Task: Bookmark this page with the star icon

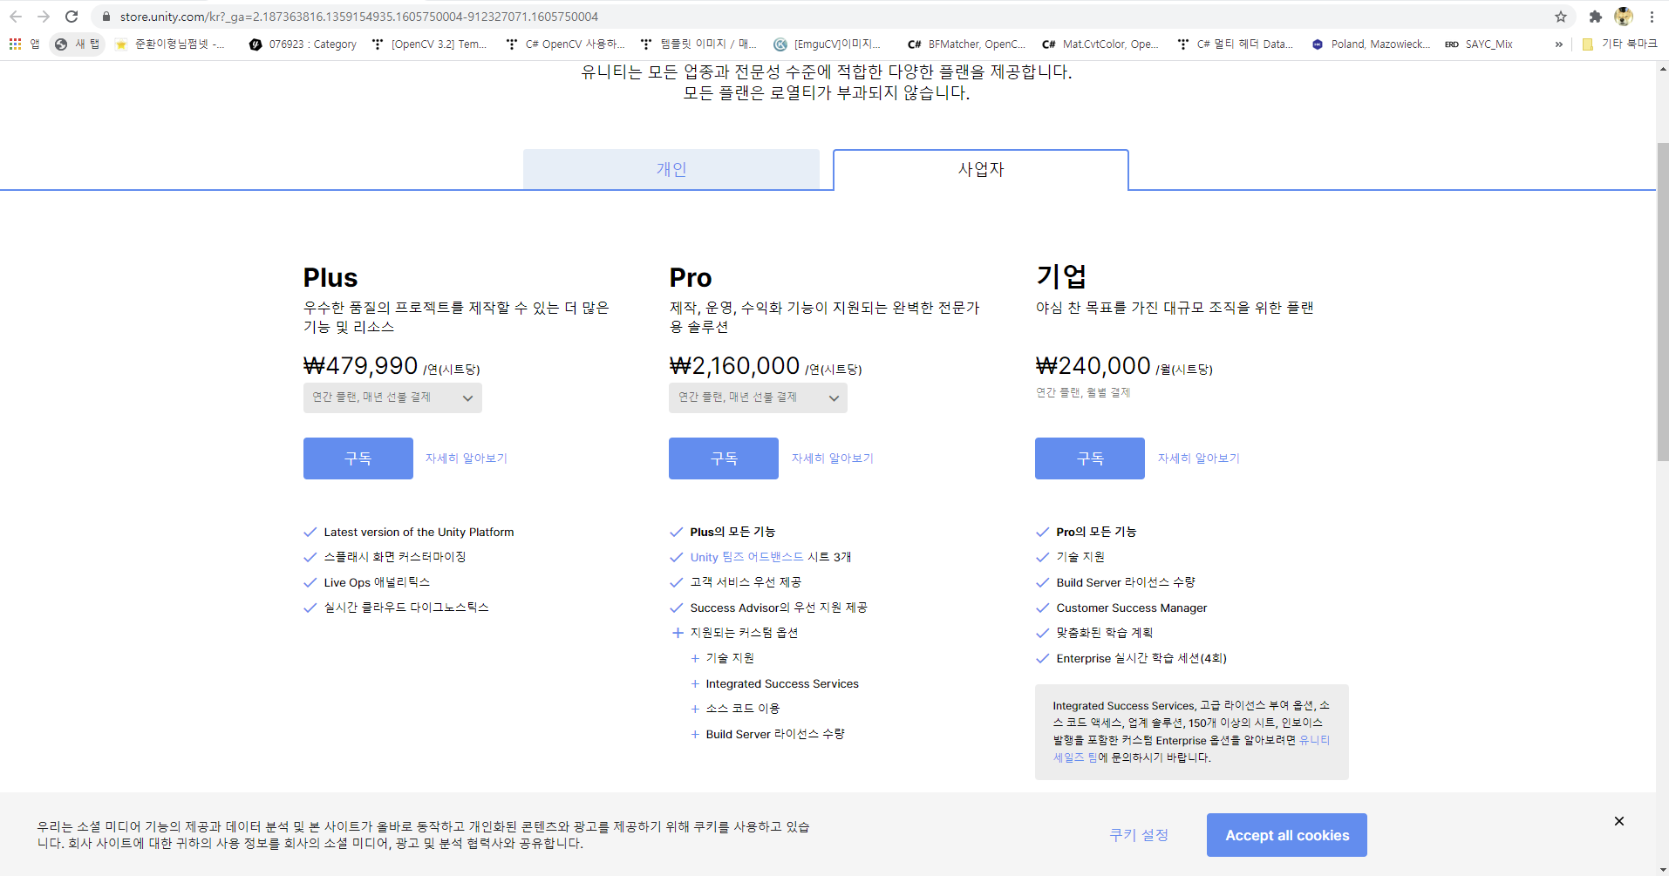Action: (1561, 17)
